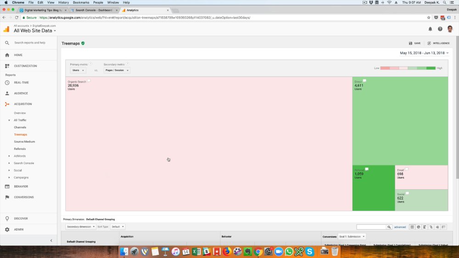Screen dimensions: 459x258
Task: Click the Chrome address bar URL
Action: point(145,17)
